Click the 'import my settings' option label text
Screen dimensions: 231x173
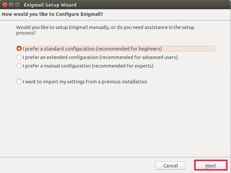click(x=85, y=82)
